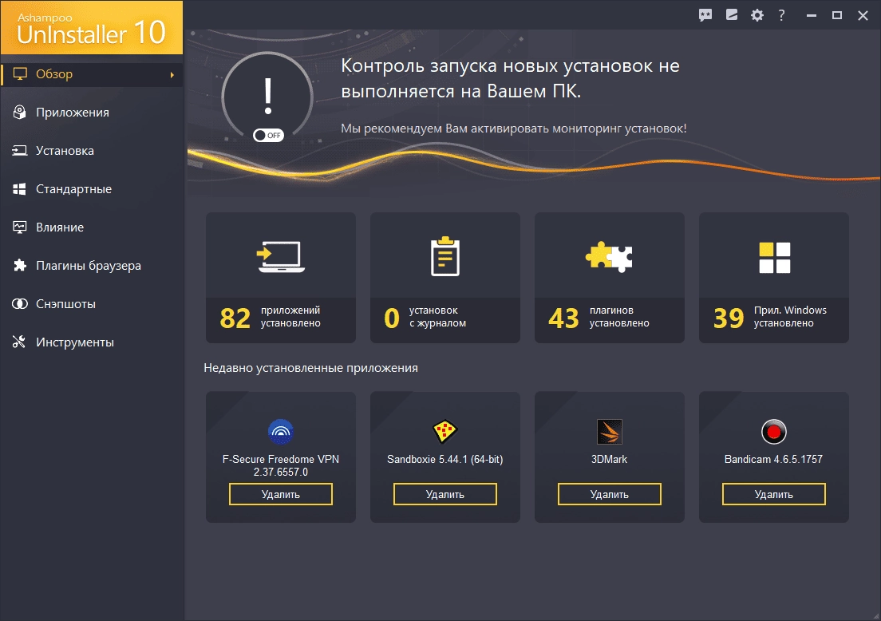Click the F-Secure Freedome VPN 2.37.6557.0 name
Screen dimensions: 881x621
pyautogui.click(x=281, y=465)
